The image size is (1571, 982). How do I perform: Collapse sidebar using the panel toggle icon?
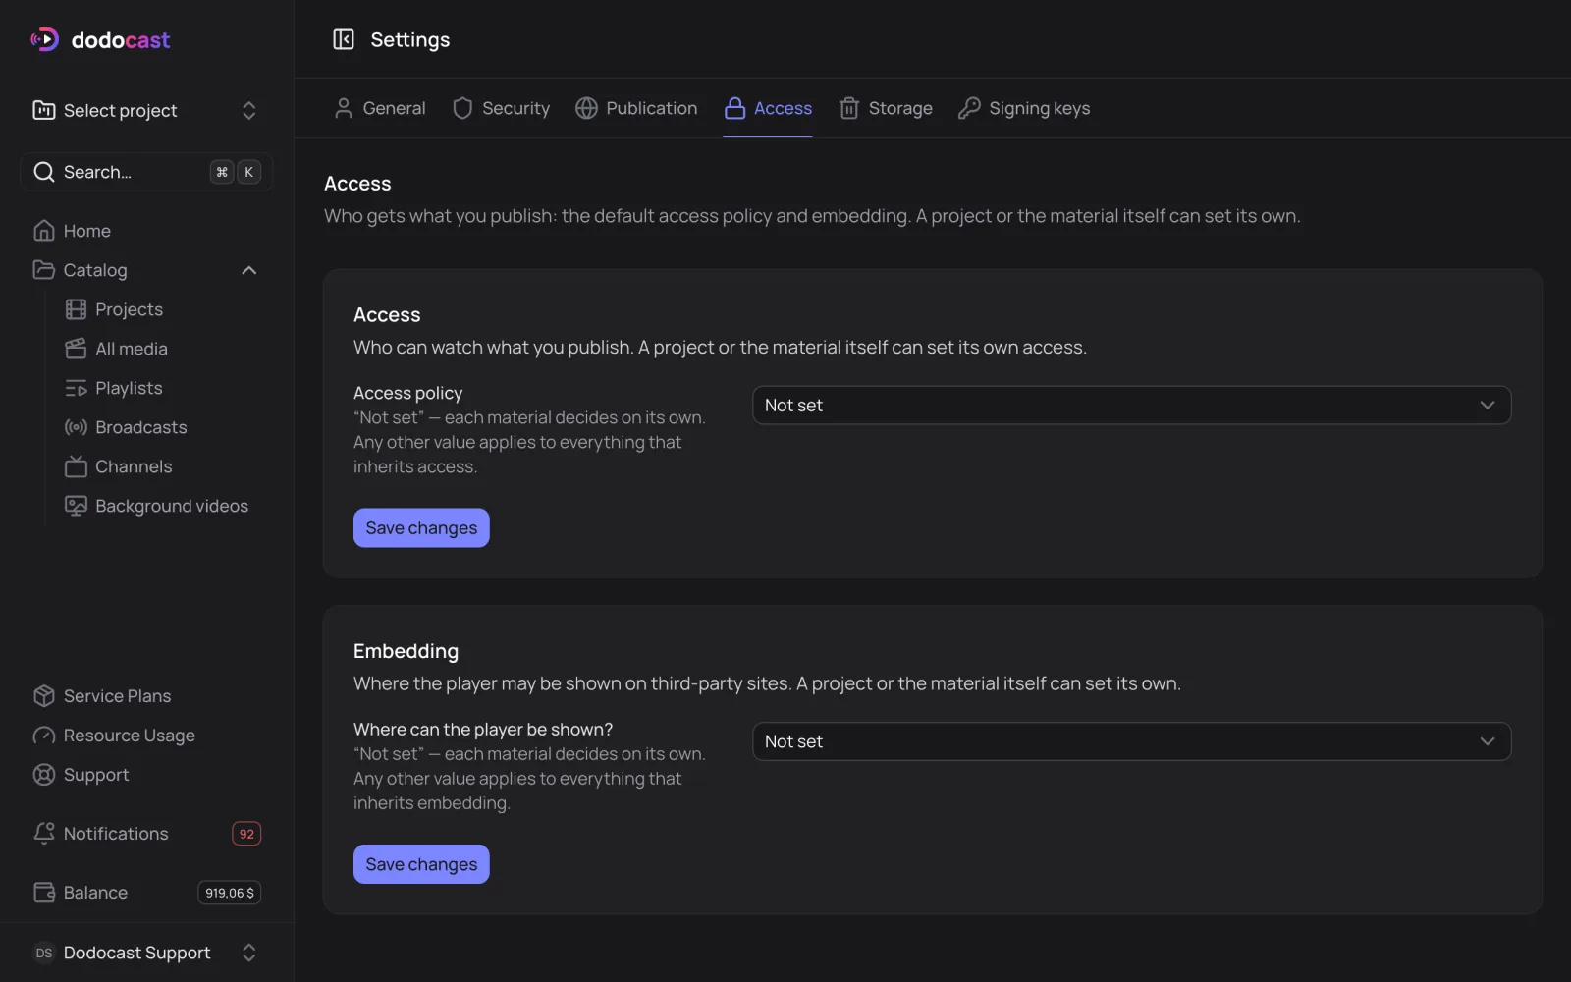pyautogui.click(x=343, y=39)
